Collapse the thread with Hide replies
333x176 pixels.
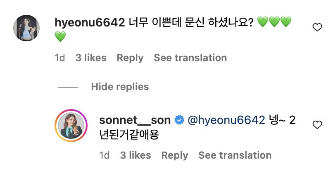click(x=120, y=87)
